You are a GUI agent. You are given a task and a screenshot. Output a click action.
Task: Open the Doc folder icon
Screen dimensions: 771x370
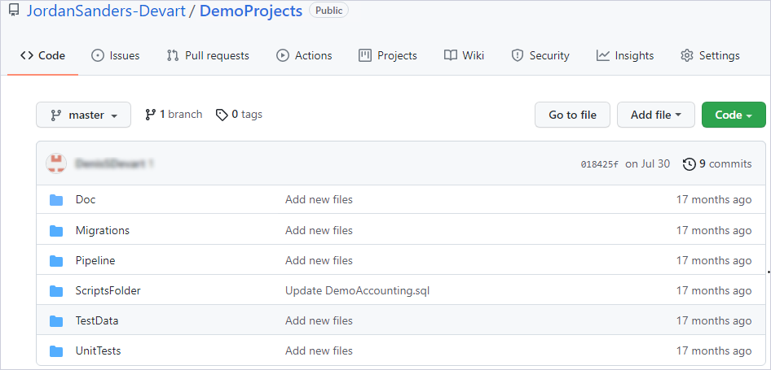point(56,200)
